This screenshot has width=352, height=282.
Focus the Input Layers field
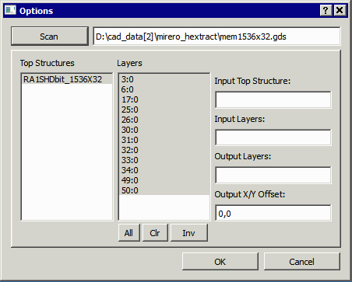pos(273,138)
